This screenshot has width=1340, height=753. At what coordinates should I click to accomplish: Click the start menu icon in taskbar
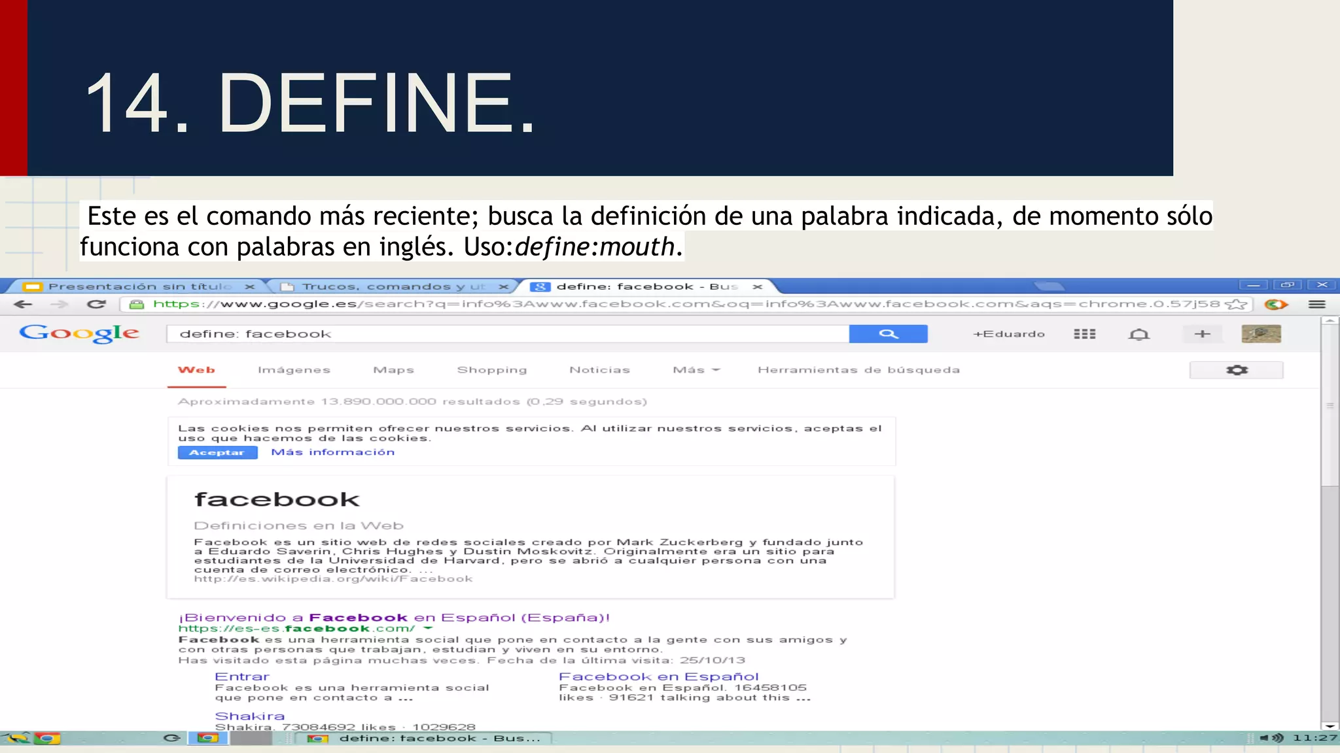[17, 738]
